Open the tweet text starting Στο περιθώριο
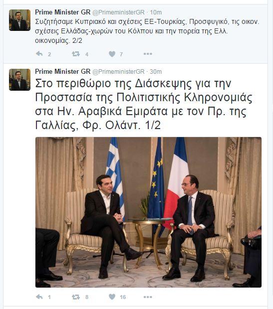Image resolution: width=273 pixels, height=309 pixels. pyautogui.click(x=144, y=104)
